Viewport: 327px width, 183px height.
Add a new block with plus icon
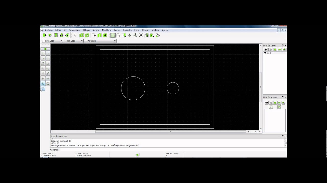pyautogui.click(x=275, y=103)
